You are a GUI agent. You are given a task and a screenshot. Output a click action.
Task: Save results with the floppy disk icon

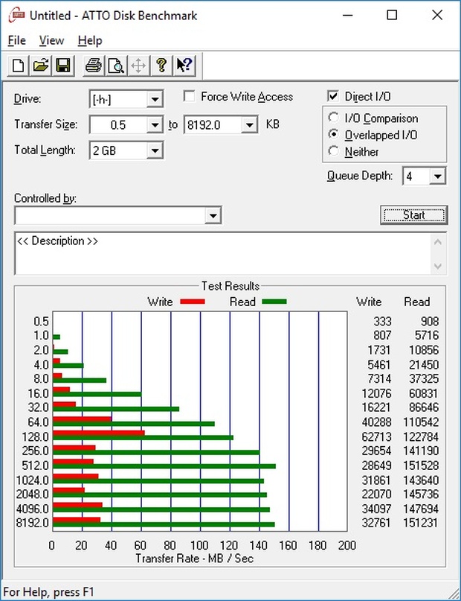(63, 66)
